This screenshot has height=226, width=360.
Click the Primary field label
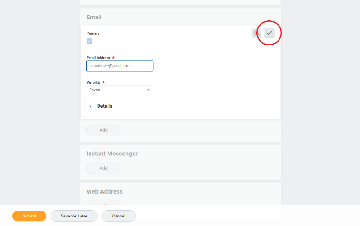(93, 33)
